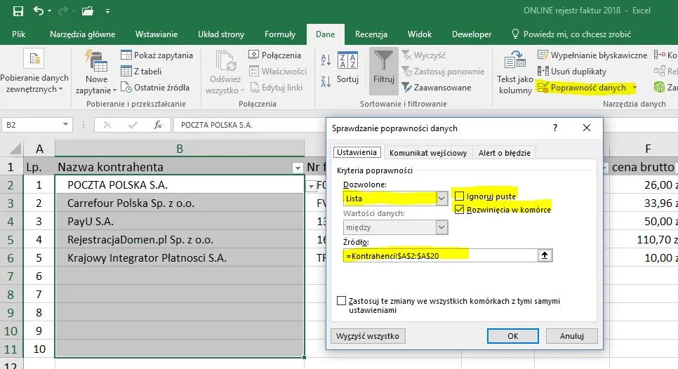This screenshot has height=369, width=678.
Task: Click Tekst jako kolumny icon
Action: click(515, 60)
